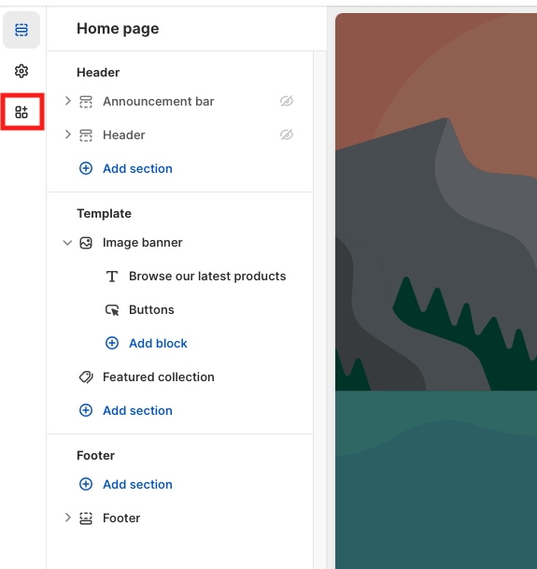Add a section to the Template group
The image size is (537, 569).
[137, 411]
